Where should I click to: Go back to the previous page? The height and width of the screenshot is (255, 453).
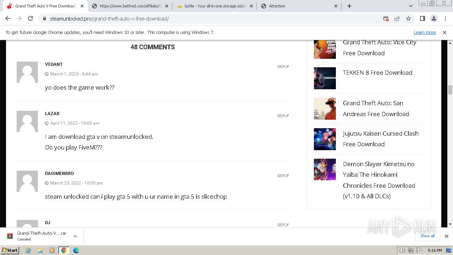[x=8, y=18]
